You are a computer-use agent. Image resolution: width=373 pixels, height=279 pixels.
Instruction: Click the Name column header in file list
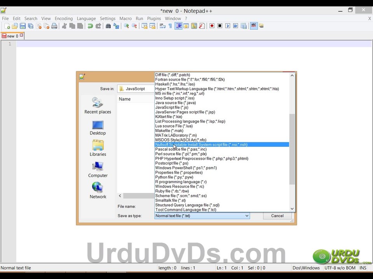(x=136, y=99)
